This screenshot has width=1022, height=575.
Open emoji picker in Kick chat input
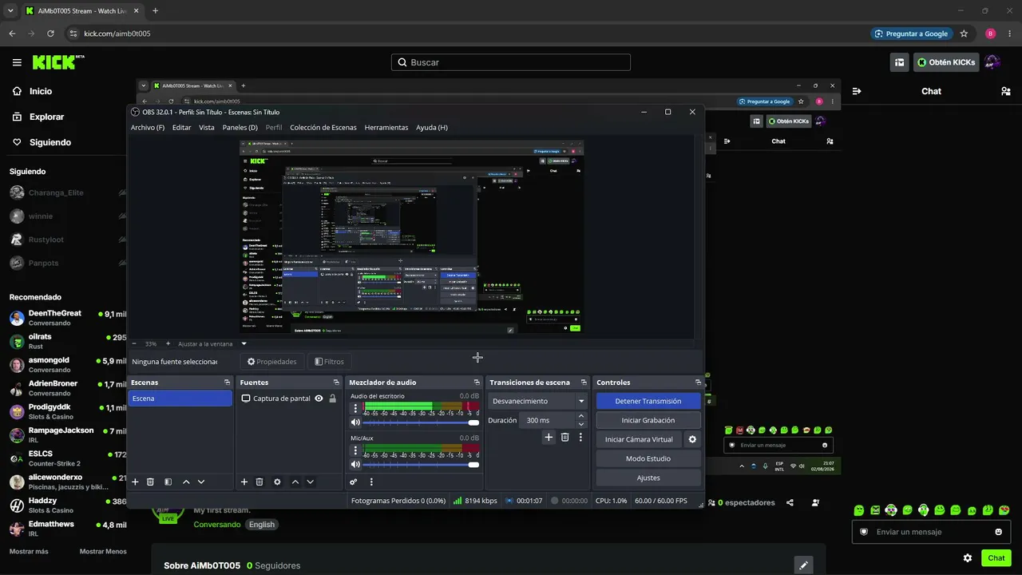tap(999, 532)
